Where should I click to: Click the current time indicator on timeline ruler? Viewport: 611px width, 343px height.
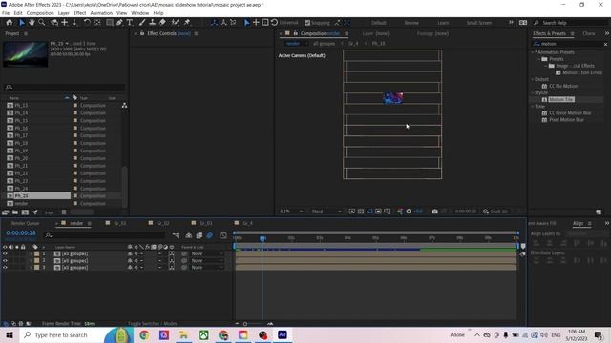click(263, 238)
